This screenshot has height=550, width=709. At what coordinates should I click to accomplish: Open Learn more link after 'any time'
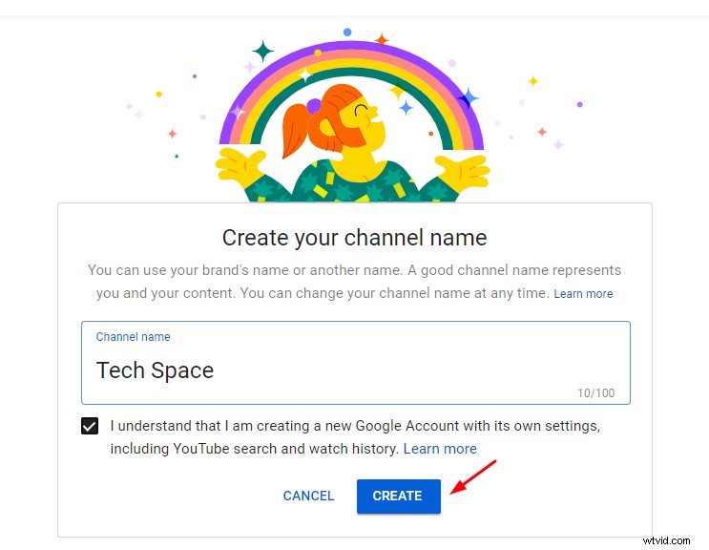[x=583, y=294]
